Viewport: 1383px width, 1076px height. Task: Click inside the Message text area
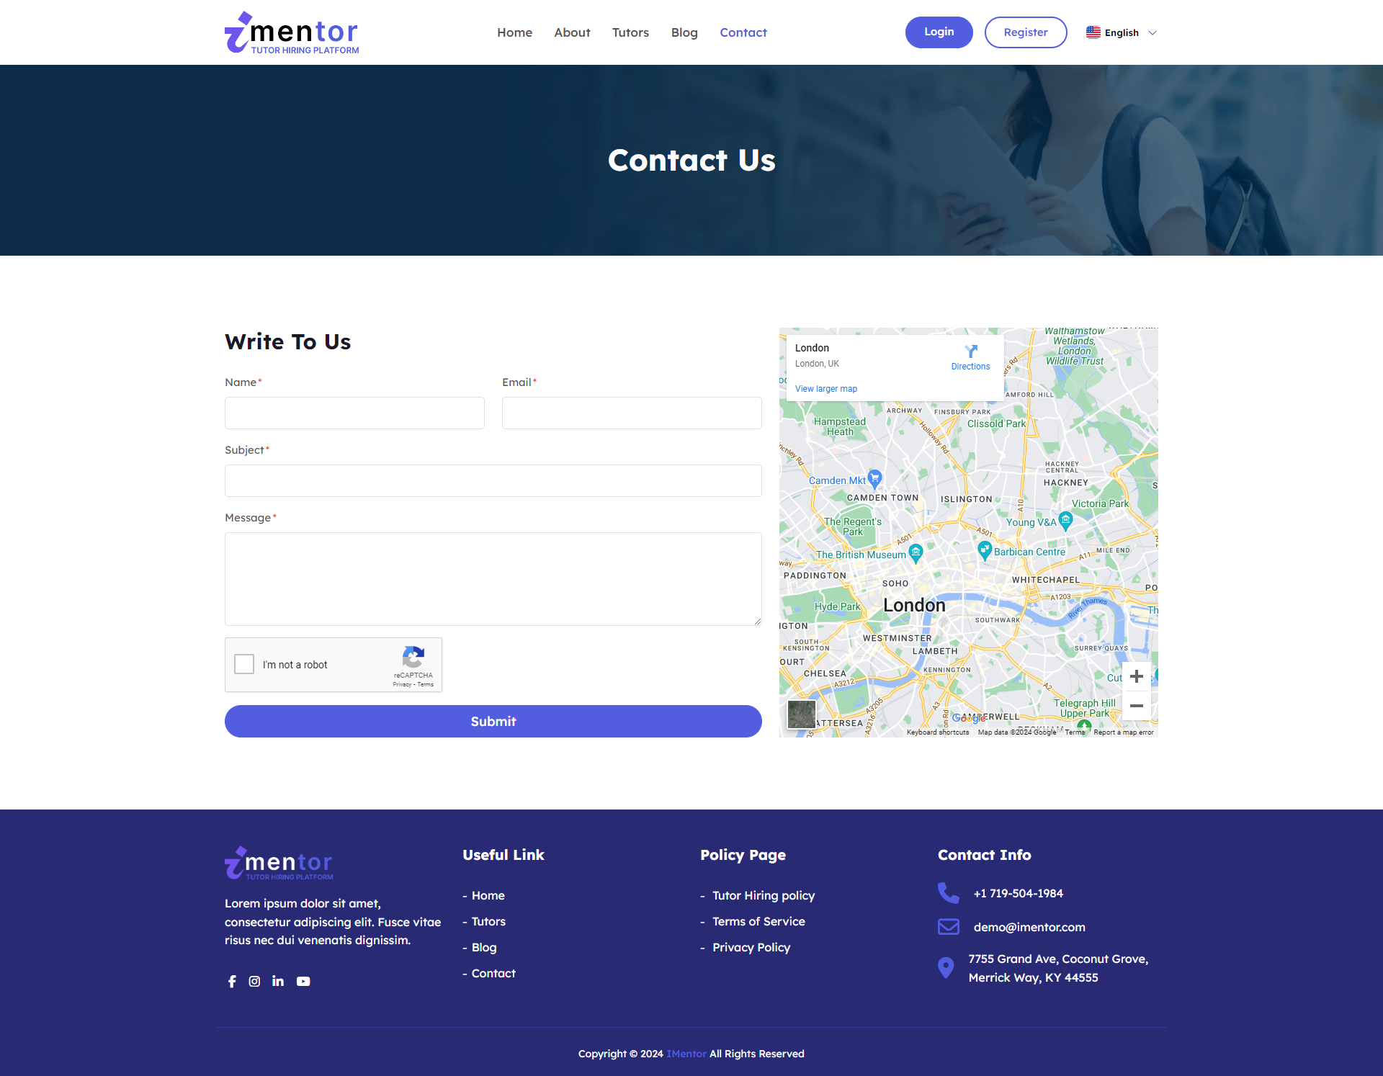click(493, 578)
